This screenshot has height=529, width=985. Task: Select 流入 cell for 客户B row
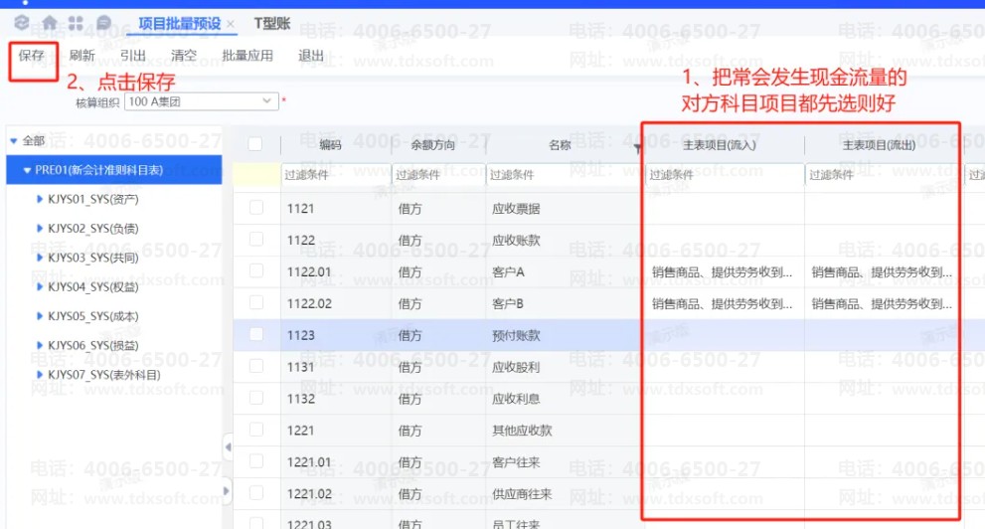(x=723, y=304)
